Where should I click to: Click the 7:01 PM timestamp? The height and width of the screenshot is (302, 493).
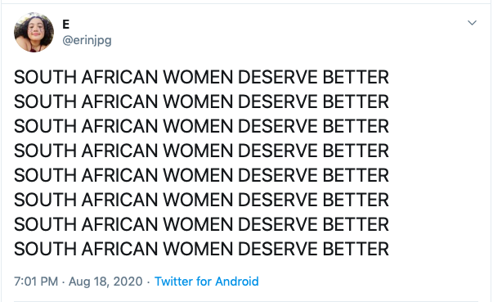pyautogui.click(x=36, y=282)
